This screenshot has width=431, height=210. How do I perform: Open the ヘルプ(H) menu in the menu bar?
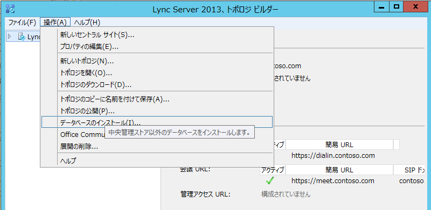tap(87, 22)
